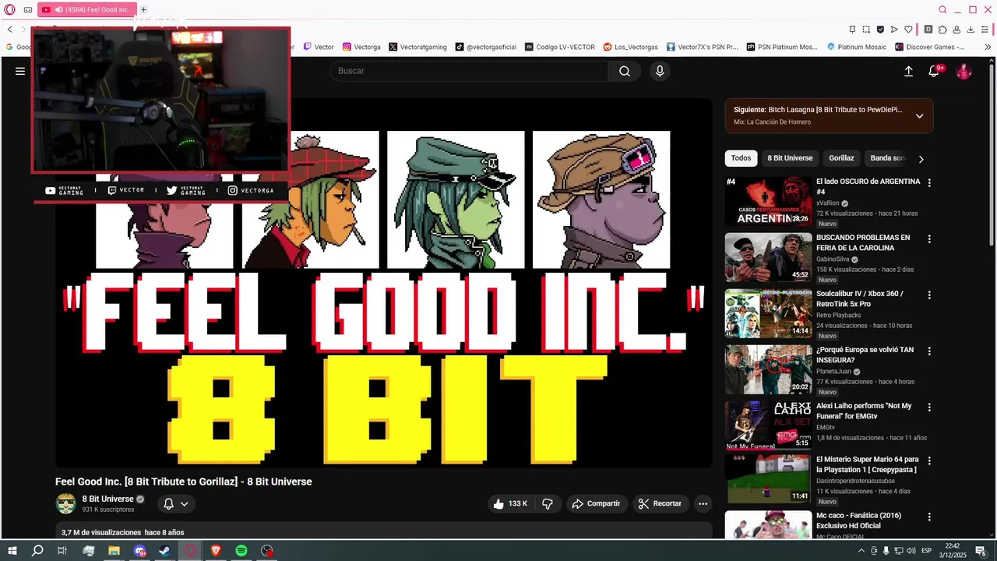997x561 pixels.
Task: Start voice search with the microphone icon
Action: (660, 71)
